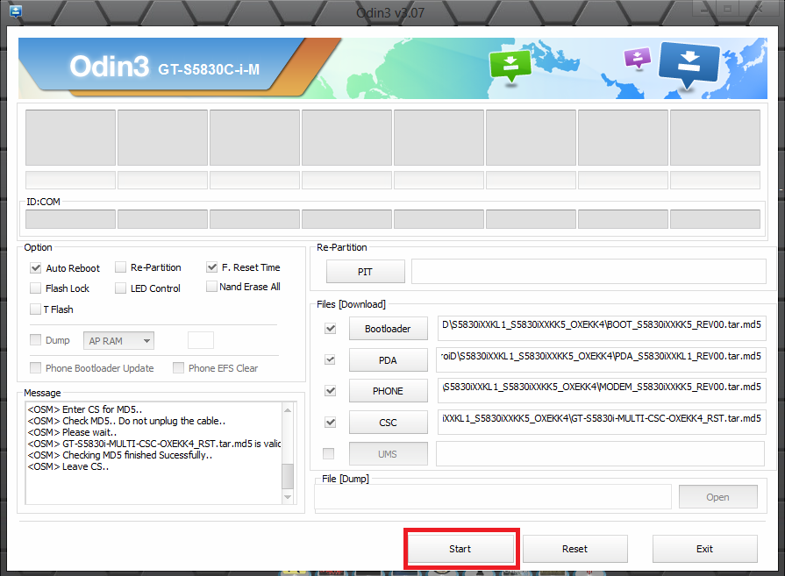Image resolution: width=785 pixels, height=576 pixels.
Task: Click the message log scrollbar thumb
Action: pos(288,476)
